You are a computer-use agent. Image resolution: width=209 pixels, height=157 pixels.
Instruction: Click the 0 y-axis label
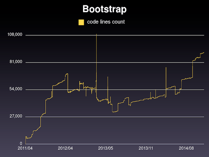21,144
